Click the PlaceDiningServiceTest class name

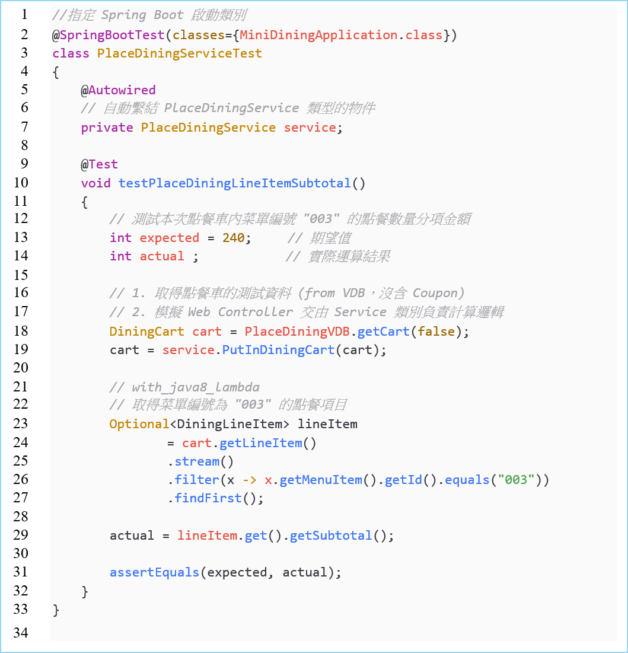pos(180,53)
